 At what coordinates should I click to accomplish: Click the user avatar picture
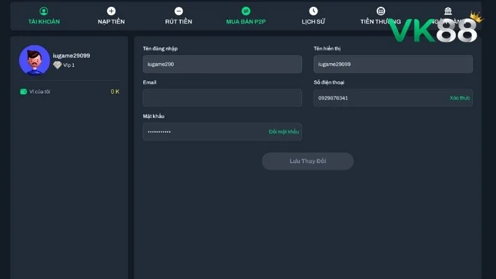pos(34,60)
